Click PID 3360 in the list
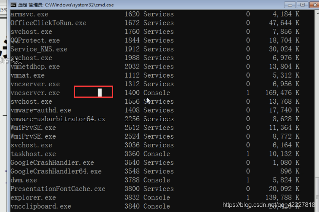Screen dimensions: 319x212 (x=132, y=154)
